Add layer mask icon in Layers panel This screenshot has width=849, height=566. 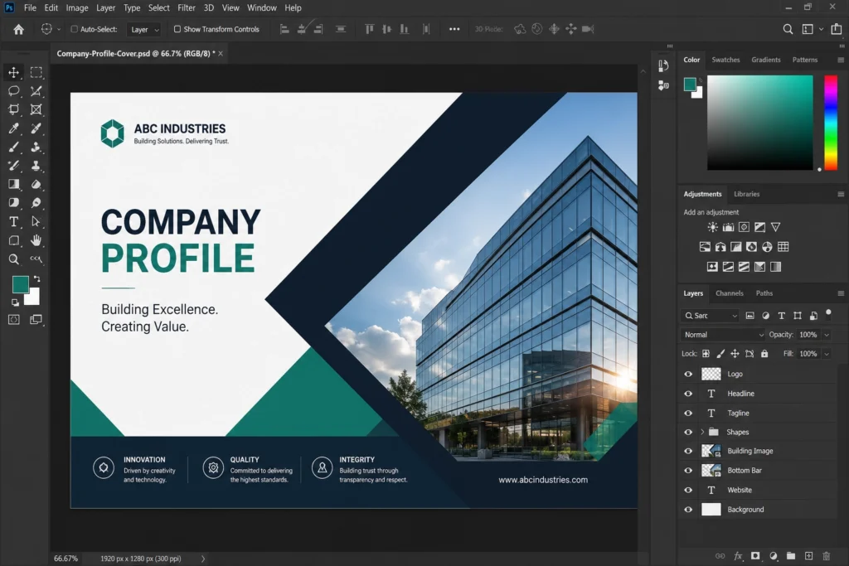click(755, 556)
